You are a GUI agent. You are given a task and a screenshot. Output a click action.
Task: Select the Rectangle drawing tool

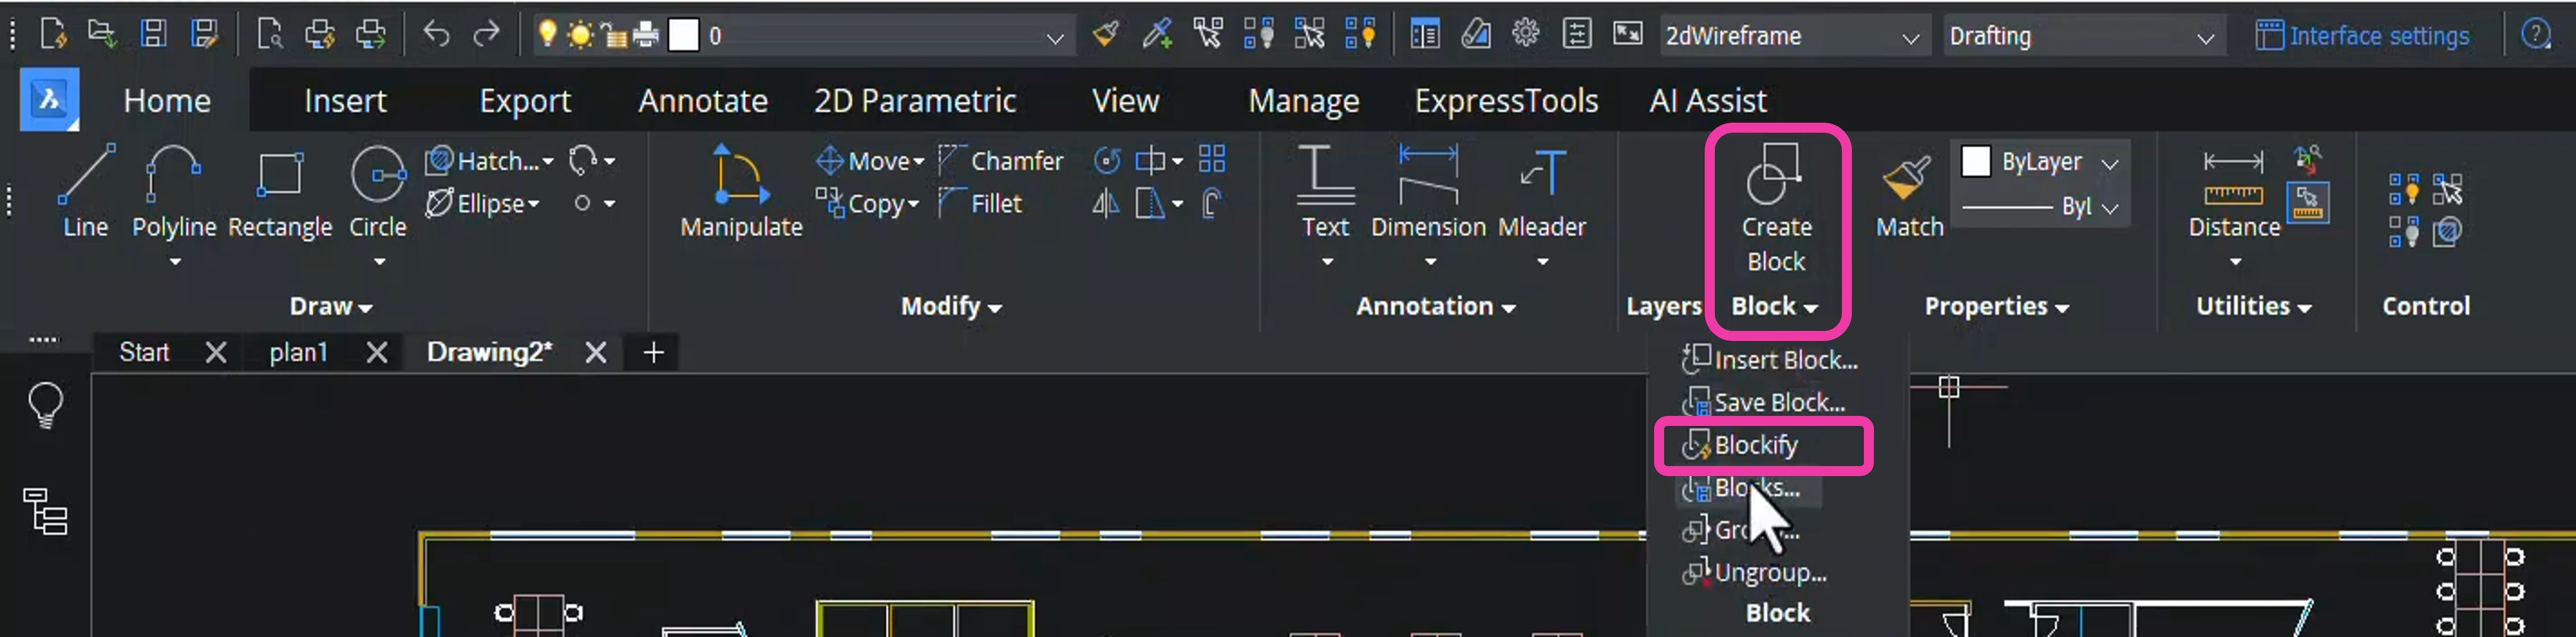pos(280,190)
